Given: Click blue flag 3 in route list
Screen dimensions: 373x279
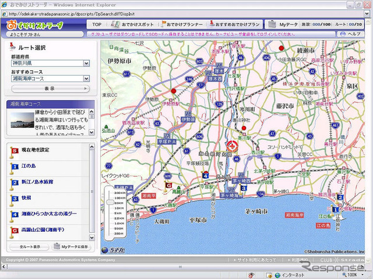Looking at the screenshot, I should (14, 200).
